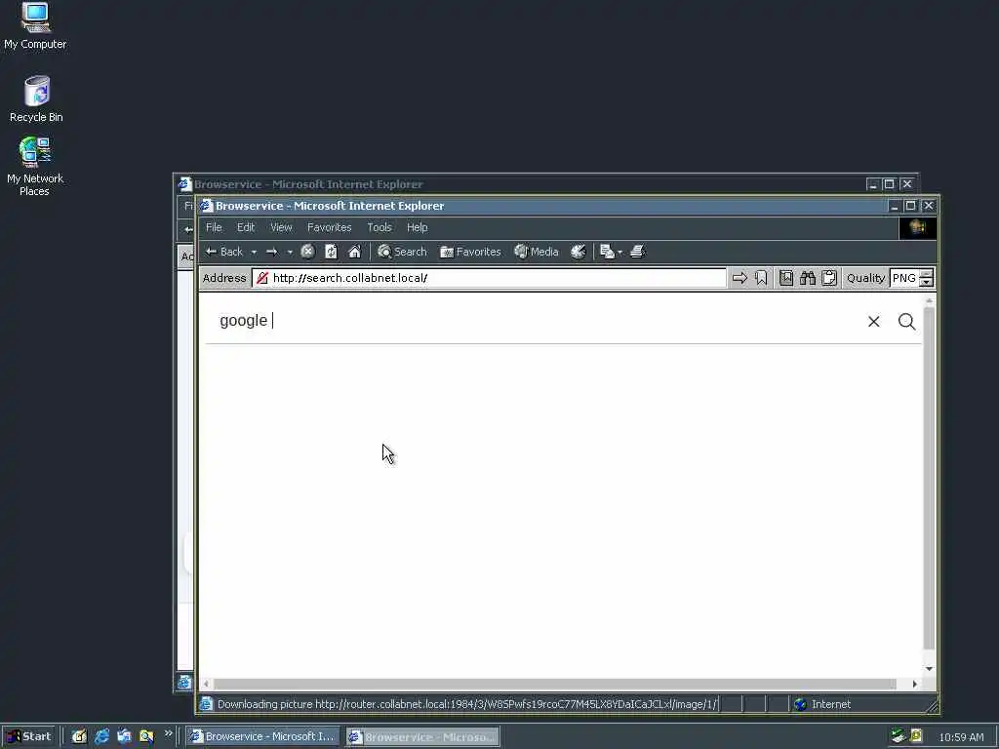The width and height of the screenshot is (999, 749).
Task: Select the Recycle Bin desktop icon
Action: (x=36, y=99)
